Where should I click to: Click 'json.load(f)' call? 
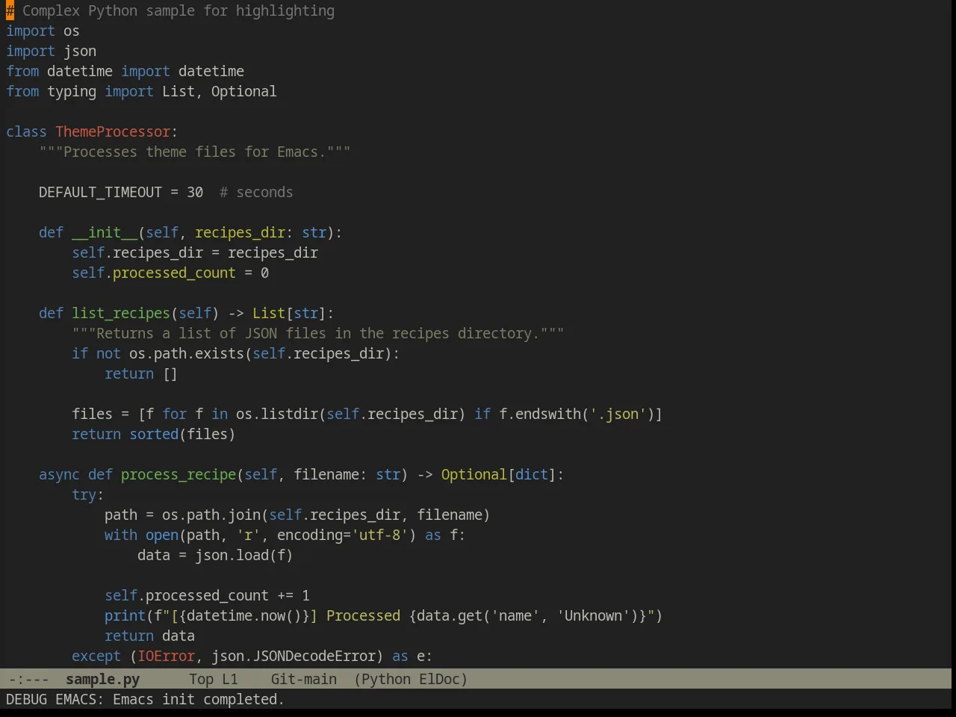click(x=243, y=555)
